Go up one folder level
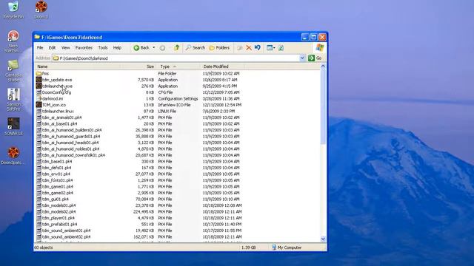This screenshot has width=474, height=266. click(177, 47)
